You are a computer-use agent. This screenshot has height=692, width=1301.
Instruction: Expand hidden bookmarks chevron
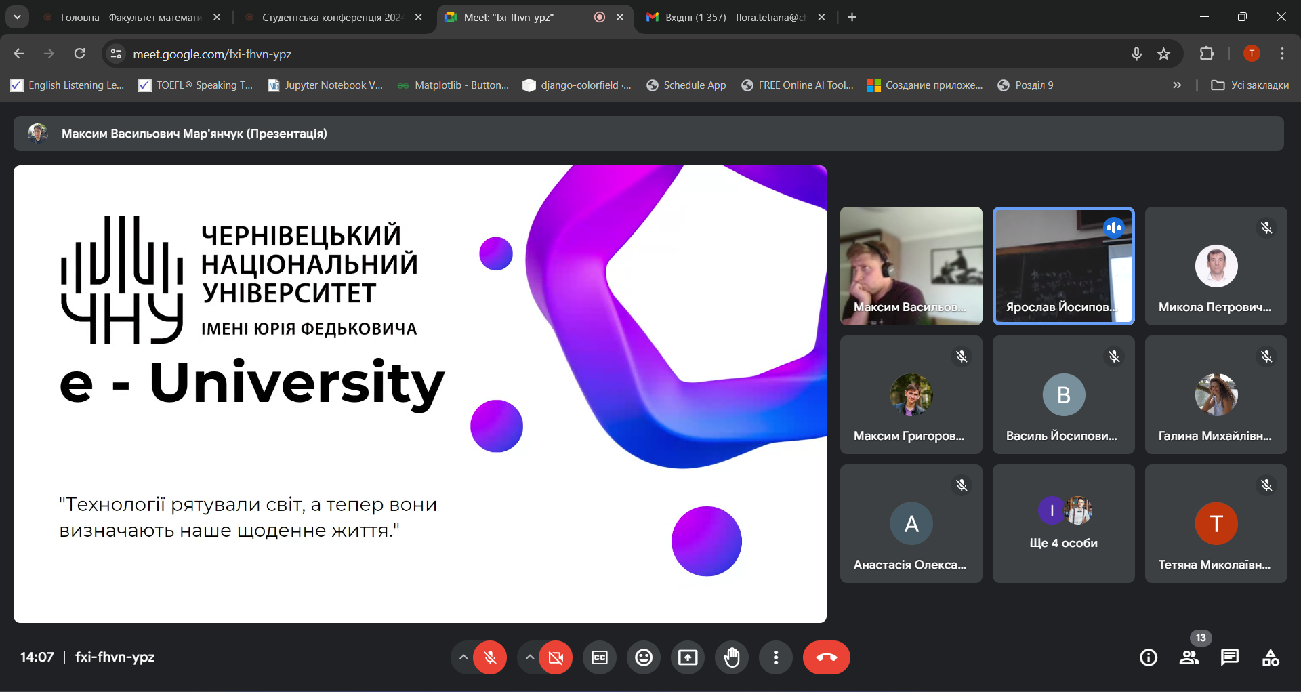click(1177, 85)
